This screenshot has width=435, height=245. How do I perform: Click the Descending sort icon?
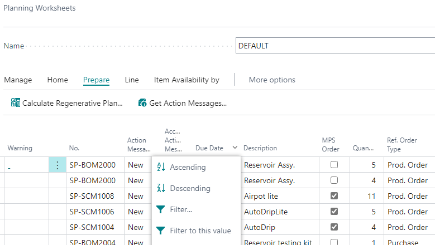(x=161, y=188)
